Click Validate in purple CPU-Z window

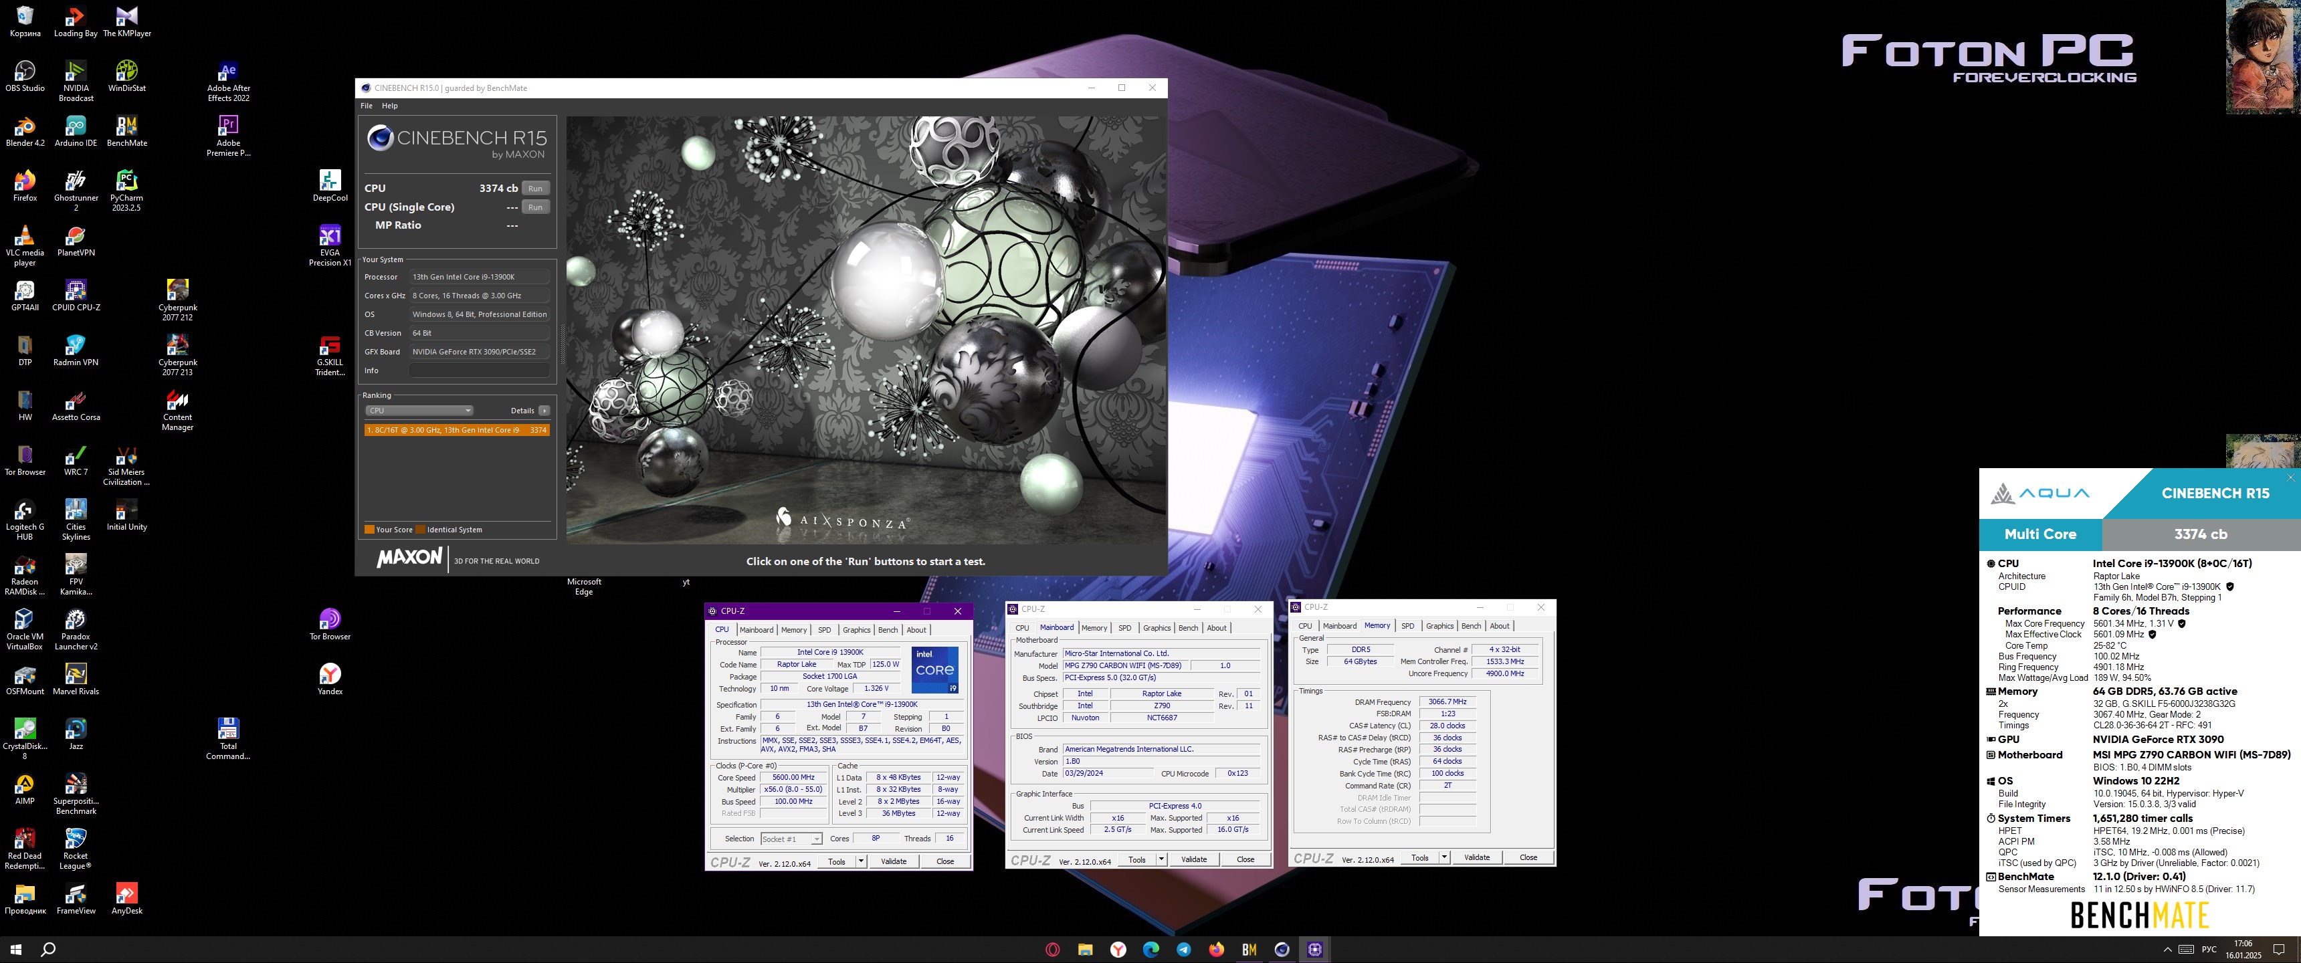(894, 861)
